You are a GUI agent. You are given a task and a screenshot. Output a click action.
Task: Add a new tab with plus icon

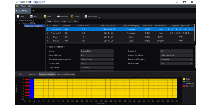click(x=33, y=11)
